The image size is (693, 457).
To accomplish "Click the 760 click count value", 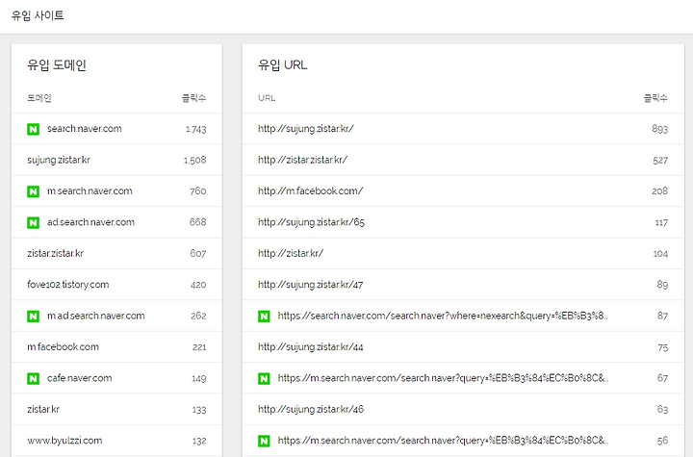I will click(x=198, y=190).
